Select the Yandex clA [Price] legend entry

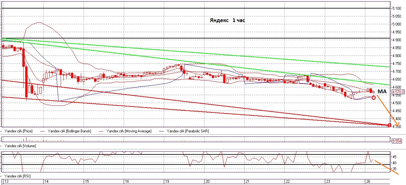(x=19, y=131)
